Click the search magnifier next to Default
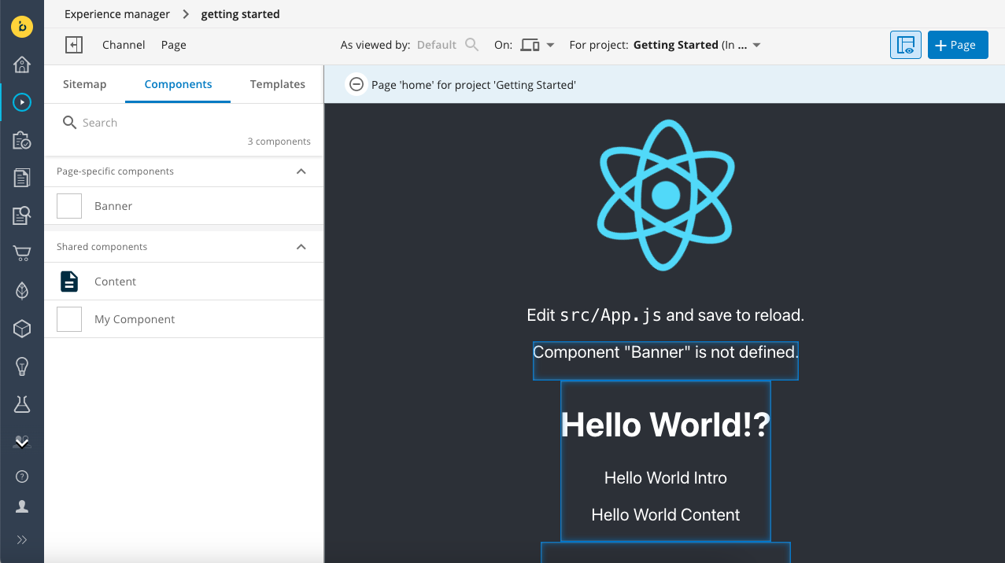Screen dimensions: 1005x563 click(x=471, y=45)
